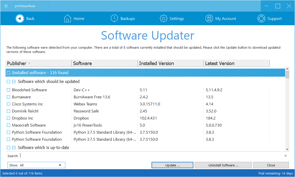Check the Dropbox inc checkbox
Image resolution: width=295 pixels, height=177 pixels.
click(8, 118)
